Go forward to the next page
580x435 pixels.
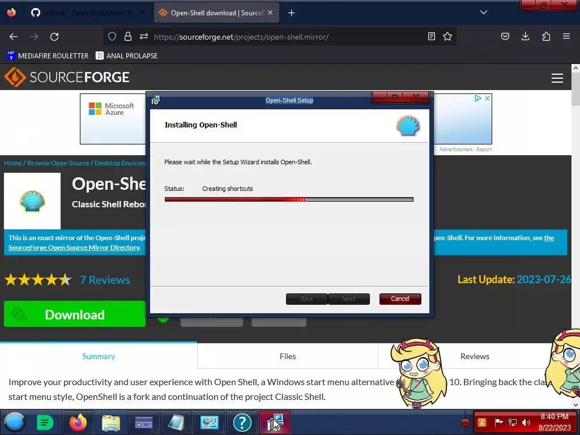[34, 37]
